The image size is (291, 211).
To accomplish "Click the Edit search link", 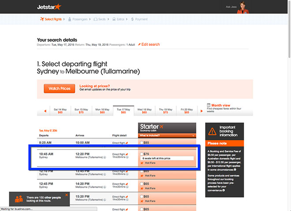I will coord(150,44).
